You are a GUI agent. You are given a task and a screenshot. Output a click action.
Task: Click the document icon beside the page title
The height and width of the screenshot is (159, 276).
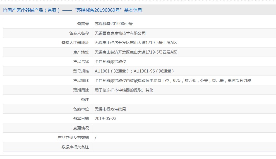point(5,10)
